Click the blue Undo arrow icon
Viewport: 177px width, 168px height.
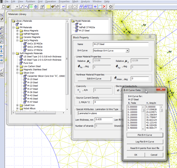tap(64, 7)
